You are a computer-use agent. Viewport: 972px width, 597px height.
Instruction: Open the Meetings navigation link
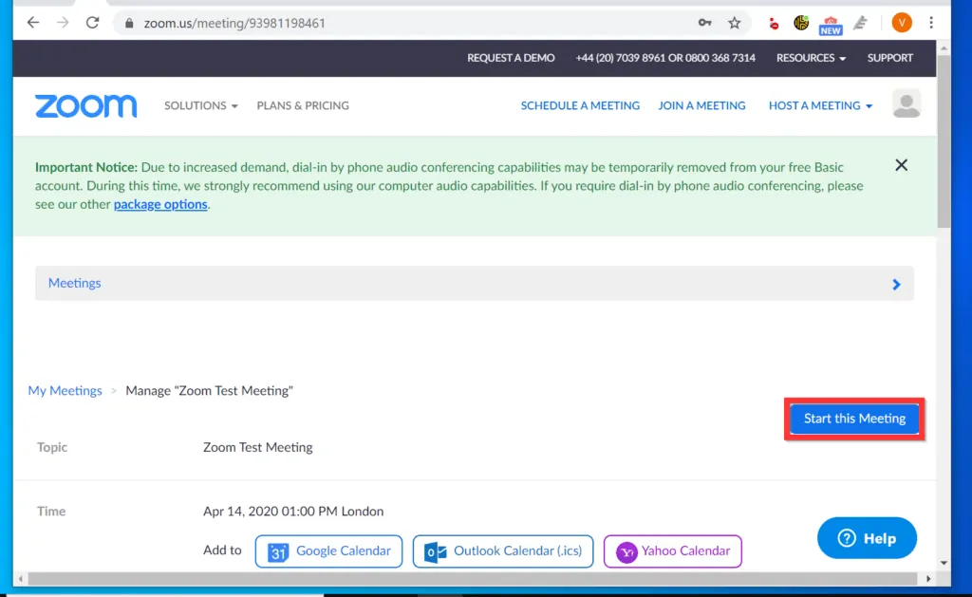(x=74, y=283)
